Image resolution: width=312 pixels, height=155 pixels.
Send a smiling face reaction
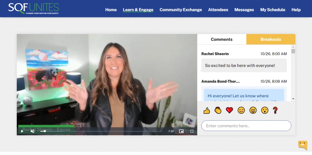click(x=241, y=110)
